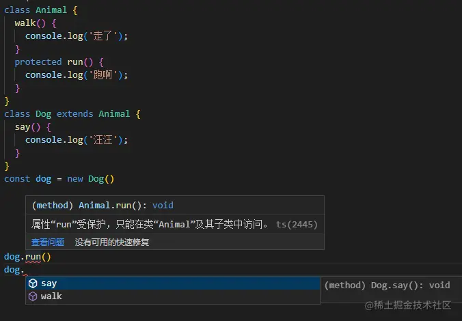Image resolution: width=462 pixels, height=321 pixels.
Task: Click the error message about protected run
Action: point(150,225)
